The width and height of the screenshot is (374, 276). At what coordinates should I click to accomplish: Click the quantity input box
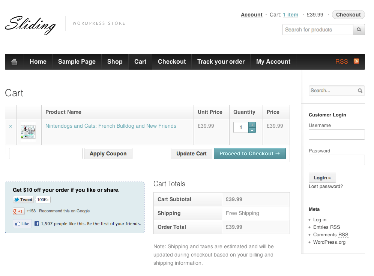(241, 127)
